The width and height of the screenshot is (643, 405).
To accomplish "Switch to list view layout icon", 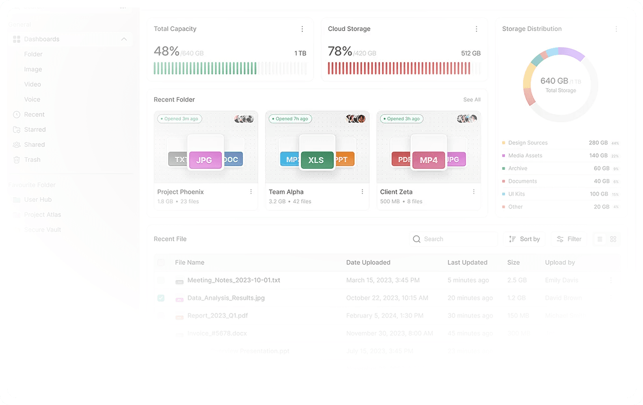I will point(600,239).
